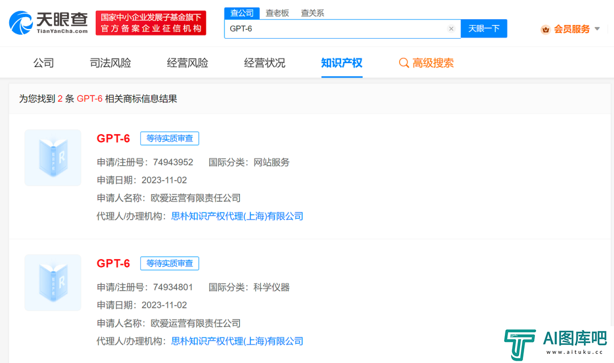Viewport: 614px width, 363px height.
Task: Open the first GPT-6 trademark title link
Action: (113, 138)
